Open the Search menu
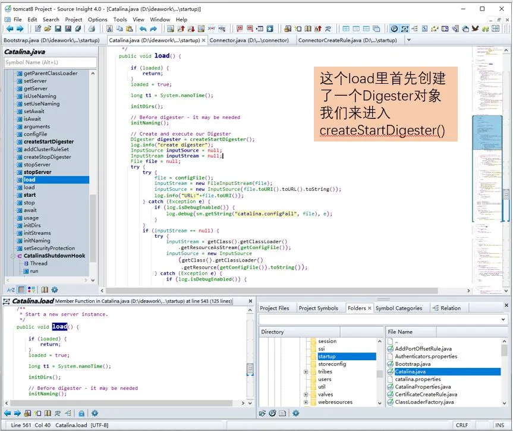 pyautogui.click(x=51, y=20)
